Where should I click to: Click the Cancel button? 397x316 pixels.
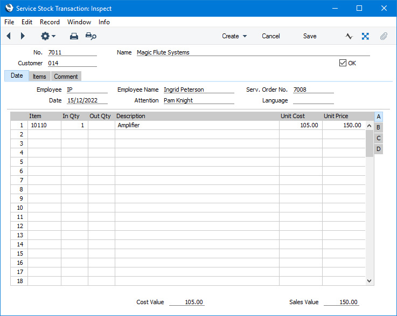(x=270, y=36)
